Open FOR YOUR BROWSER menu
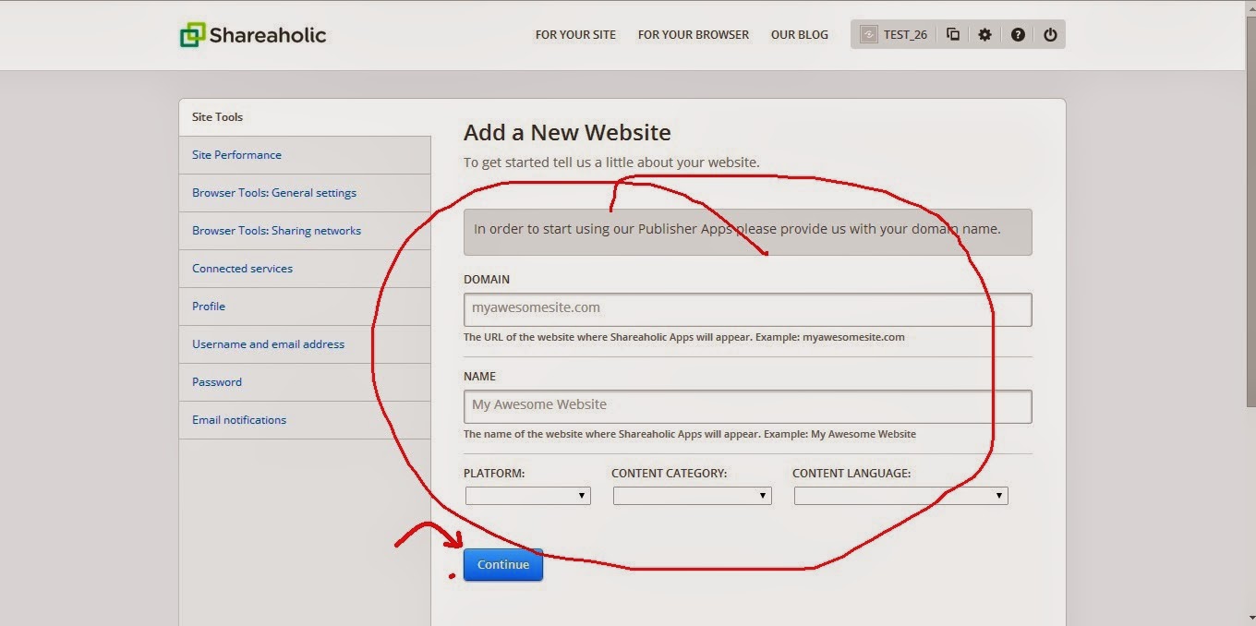Screen dimensions: 1256x626 coord(694,35)
